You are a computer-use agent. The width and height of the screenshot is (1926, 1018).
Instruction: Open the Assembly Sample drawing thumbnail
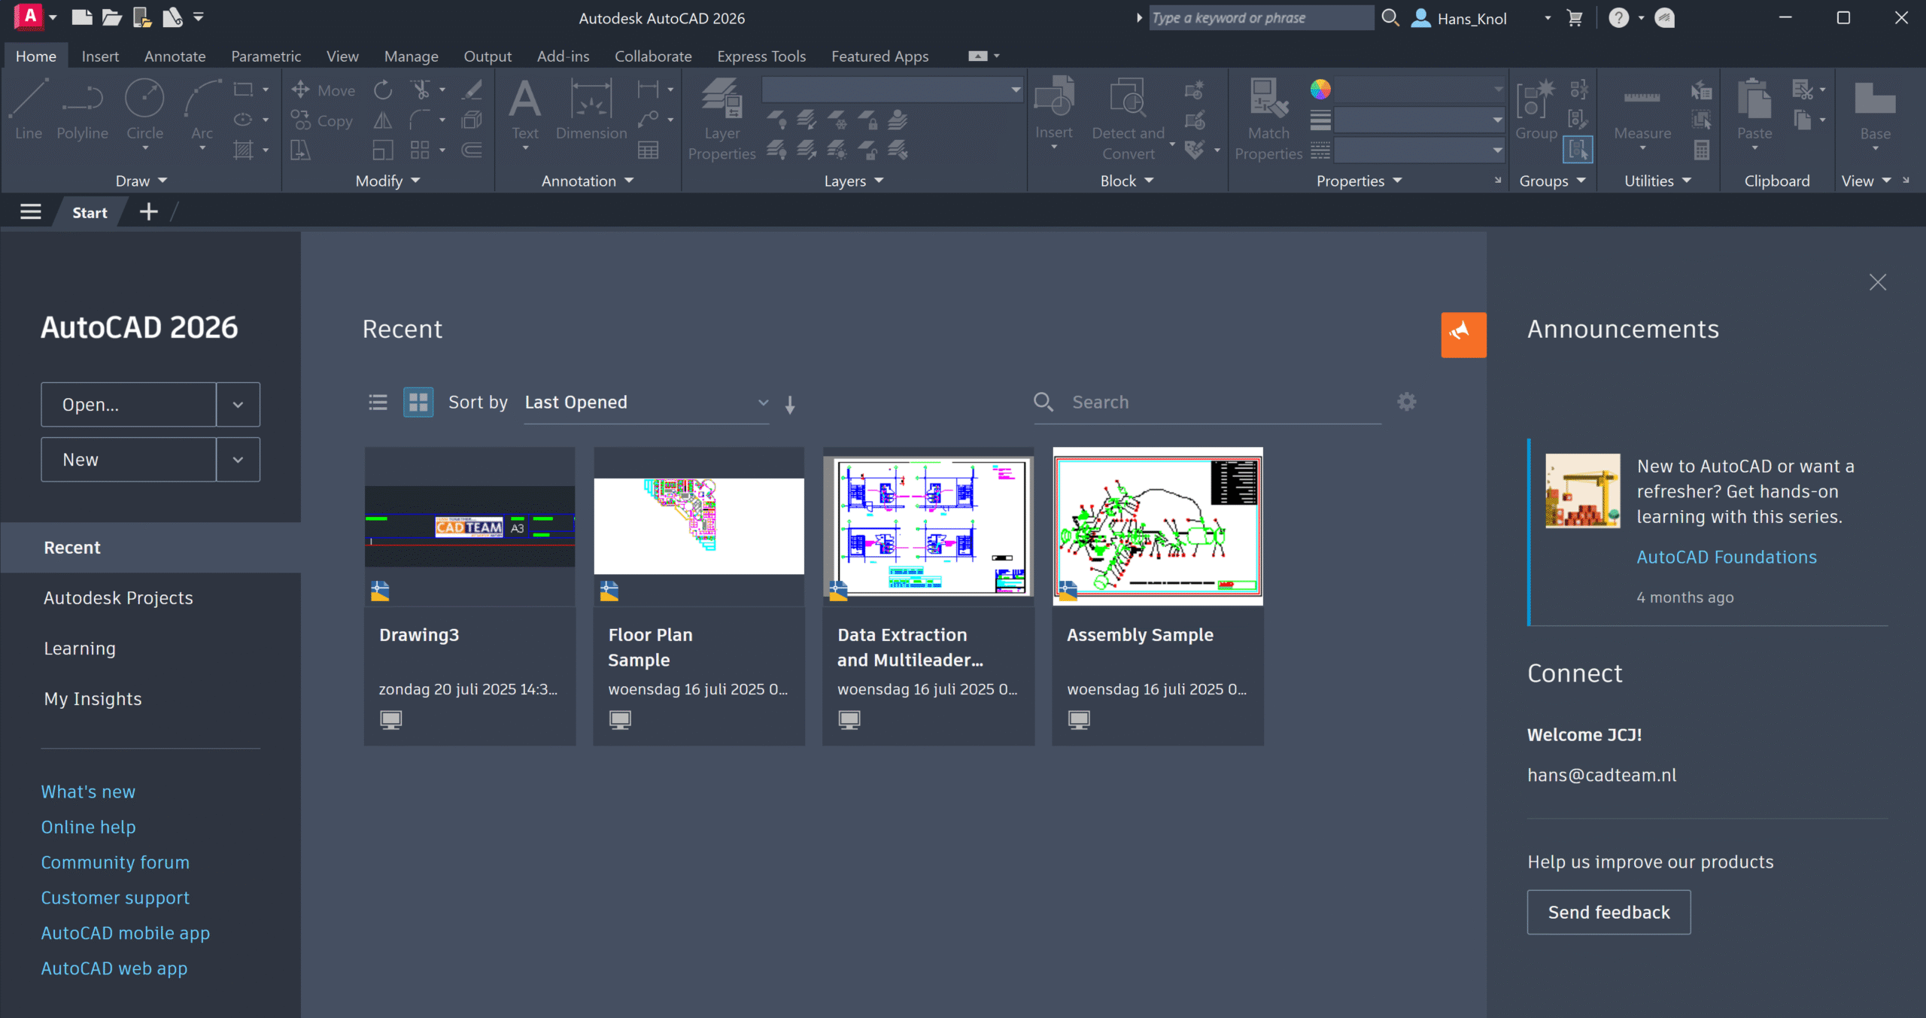1157,526
